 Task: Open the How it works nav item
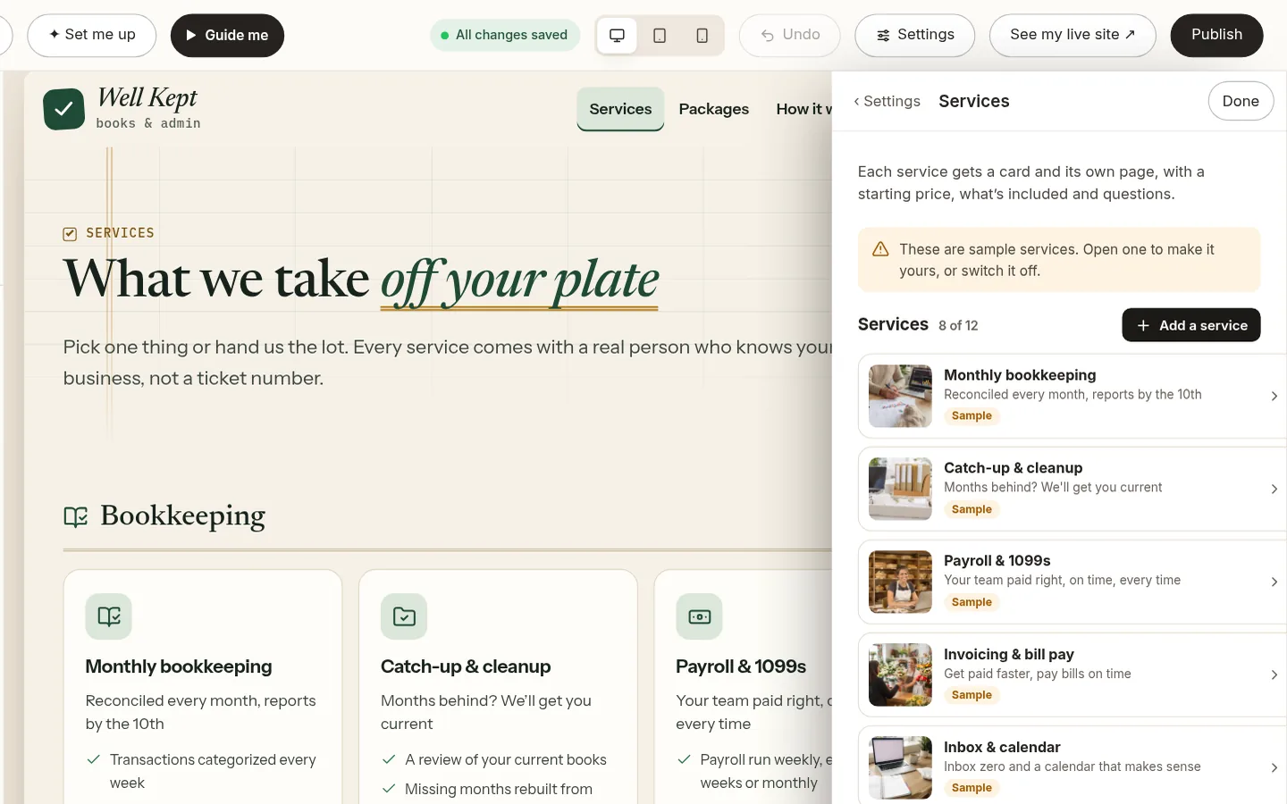(803, 109)
